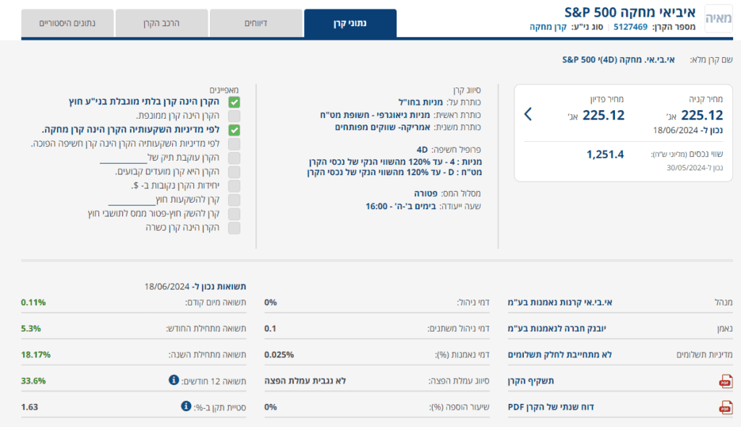Open the PDF icon for דוח שנתי של הקרן

pos(725,407)
